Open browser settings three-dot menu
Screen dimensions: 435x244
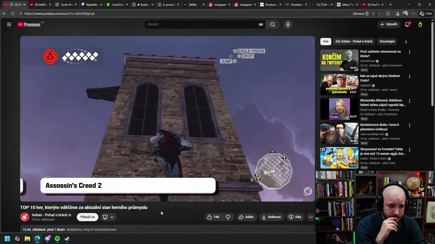click(x=413, y=14)
